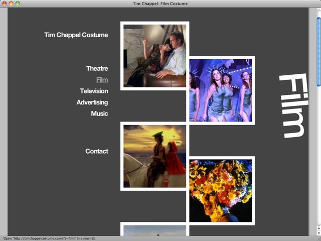Image resolution: width=321 pixels, height=241 pixels.
Task: View the flower headdress portrait thumbnail
Action: (x=221, y=191)
